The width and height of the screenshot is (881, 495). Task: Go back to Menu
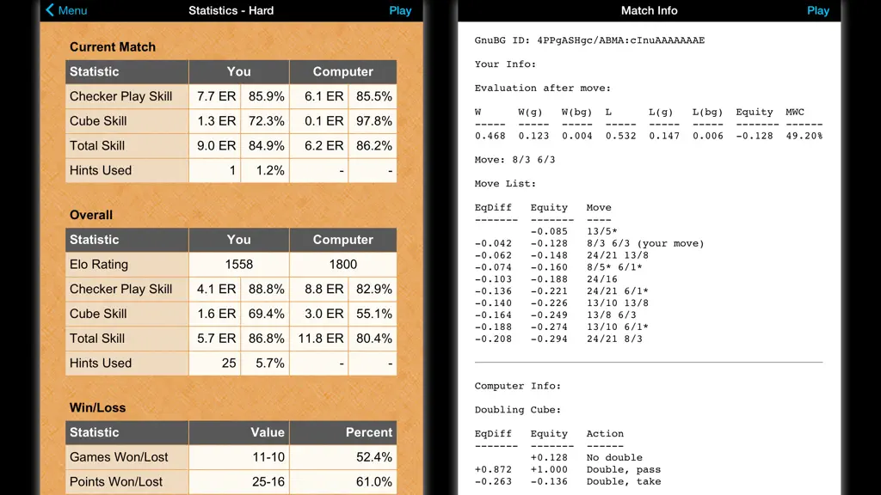pyautogui.click(x=66, y=10)
